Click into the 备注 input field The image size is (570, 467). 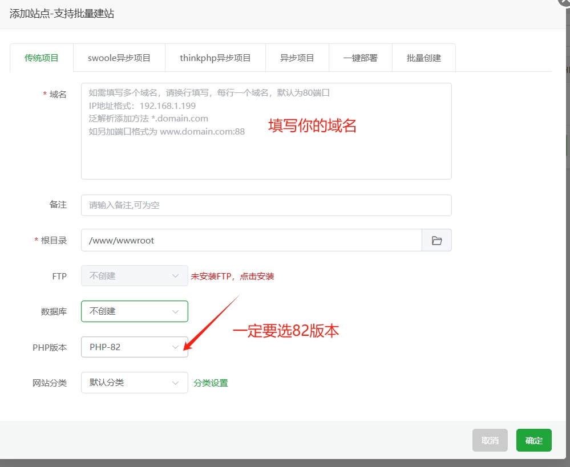[x=266, y=205]
